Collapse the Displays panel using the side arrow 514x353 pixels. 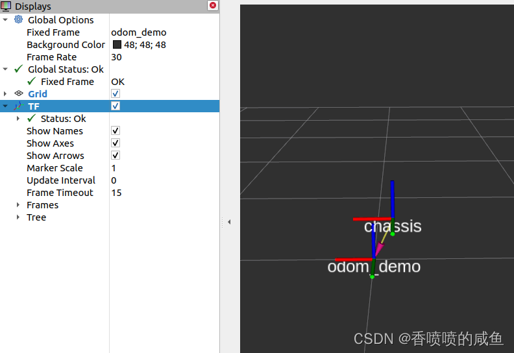pos(229,222)
